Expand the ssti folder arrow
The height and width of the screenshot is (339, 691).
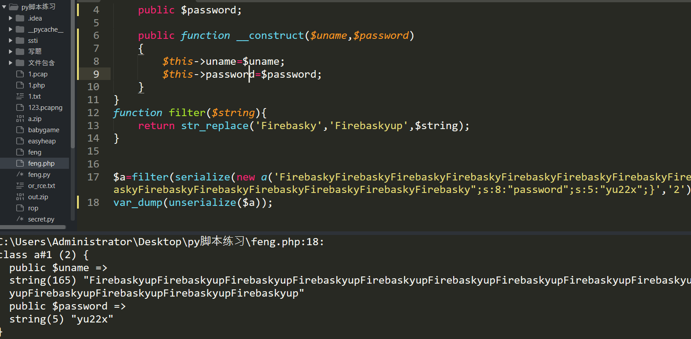(x=11, y=41)
